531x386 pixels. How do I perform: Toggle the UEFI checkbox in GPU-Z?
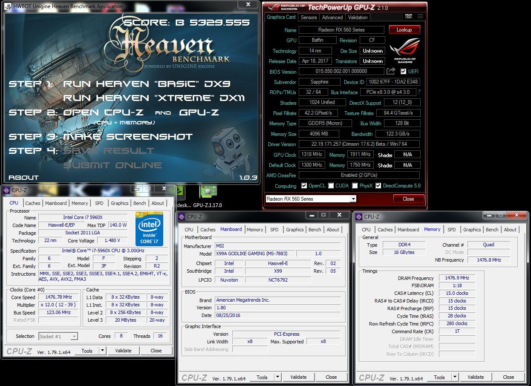tap(403, 72)
